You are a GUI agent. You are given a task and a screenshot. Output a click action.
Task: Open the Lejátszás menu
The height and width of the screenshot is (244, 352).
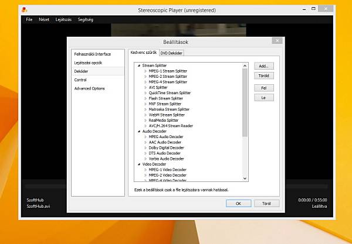click(x=63, y=20)
